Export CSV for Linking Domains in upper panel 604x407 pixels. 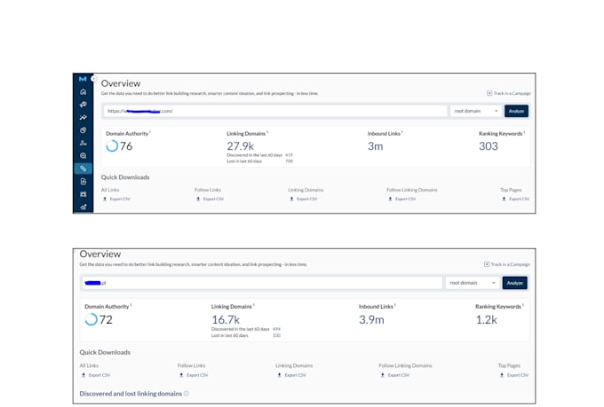pos(304,199)
